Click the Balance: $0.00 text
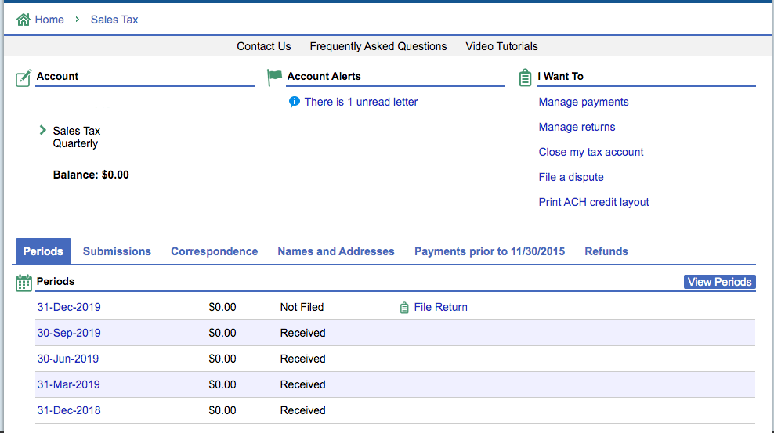Image resolution: width=774 pixels, height=433 pixels. [91, 175]
